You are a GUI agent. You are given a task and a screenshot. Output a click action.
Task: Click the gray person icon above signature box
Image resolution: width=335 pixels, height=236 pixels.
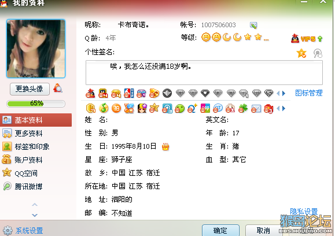(x=318, y=53)
